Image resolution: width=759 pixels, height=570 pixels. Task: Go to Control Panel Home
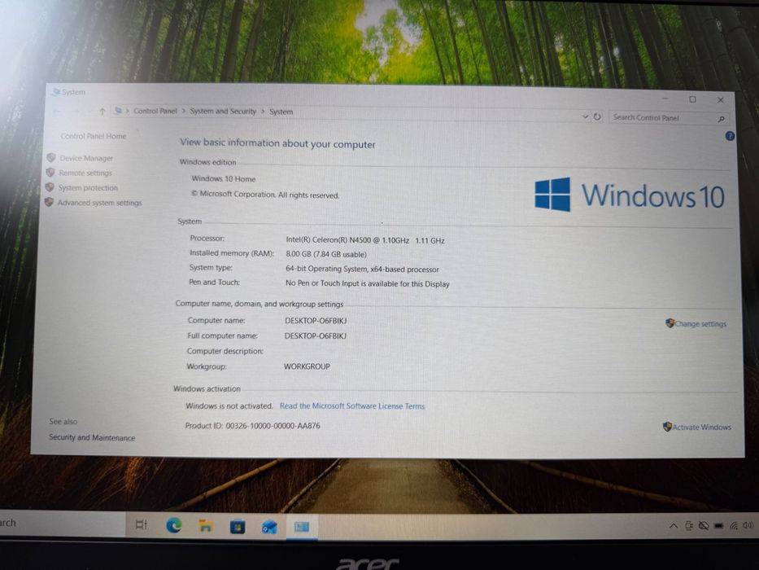click(x=94, y=136)
